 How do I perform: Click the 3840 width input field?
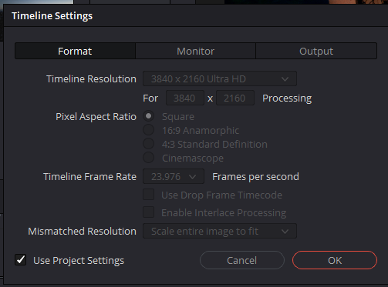coord(185,98)
